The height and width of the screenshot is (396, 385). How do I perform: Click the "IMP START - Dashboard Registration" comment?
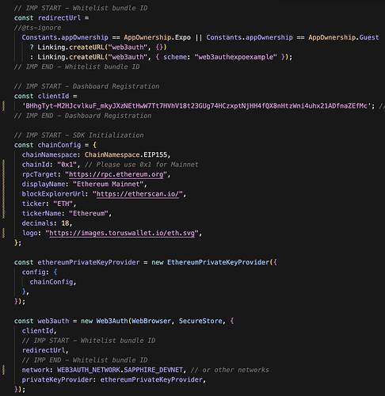86,86
